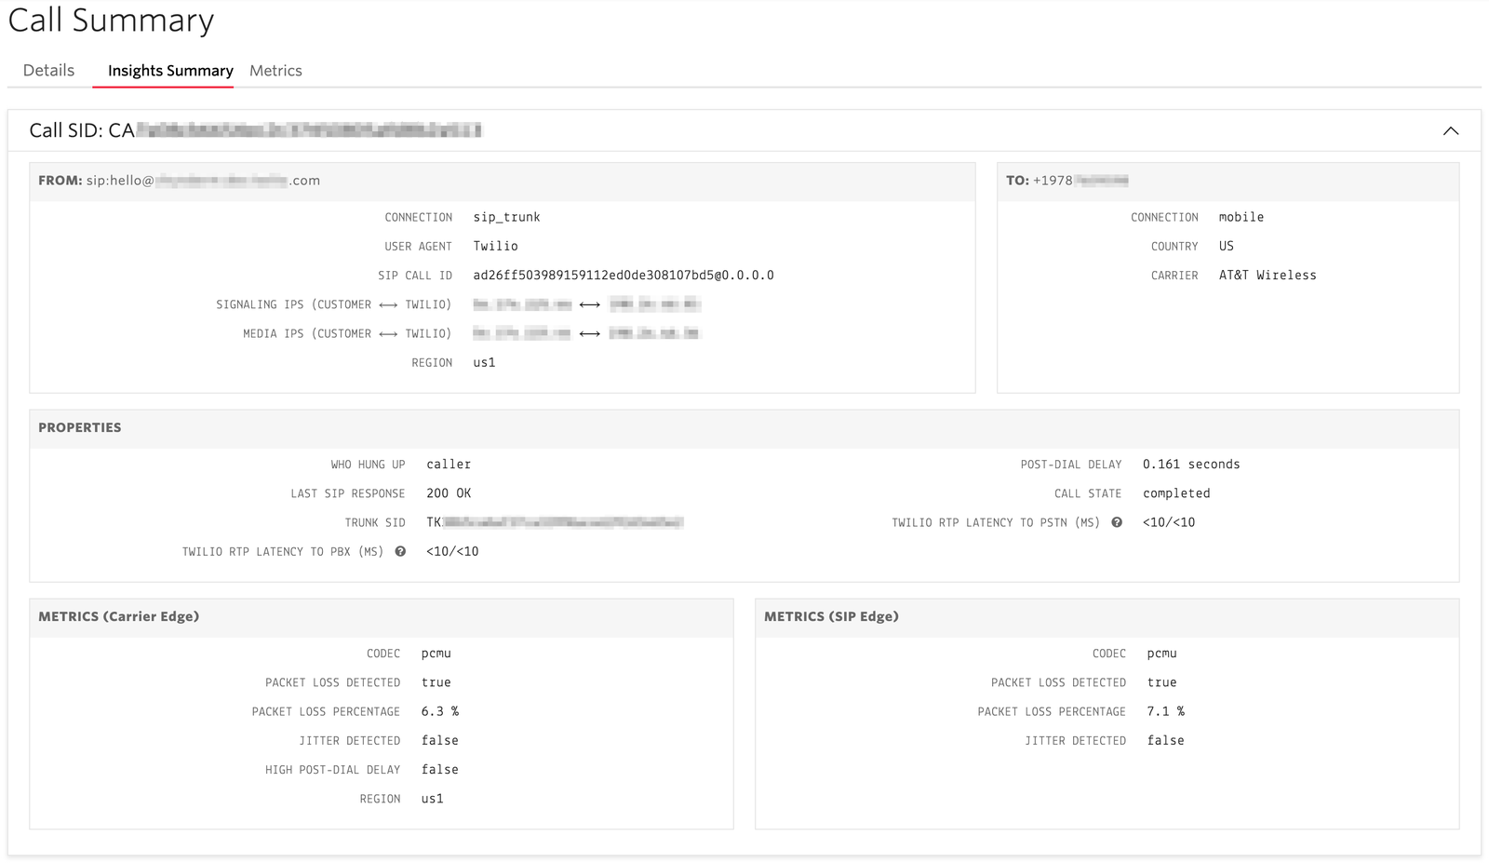1489x863 pixels.
Task: Click the help icon beside RTP latency to PSTN
Action: (x=1116, y=522)
